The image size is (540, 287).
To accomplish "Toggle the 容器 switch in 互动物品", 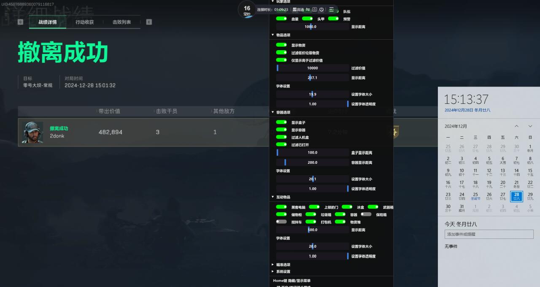I will pyautogui.click(x=340, y=214).
